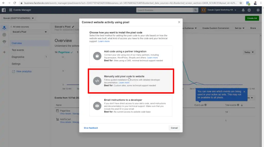Click the Total events info icon
This screenshot has height=147, width=264.
pyautogui.click(x=238, y=105)
